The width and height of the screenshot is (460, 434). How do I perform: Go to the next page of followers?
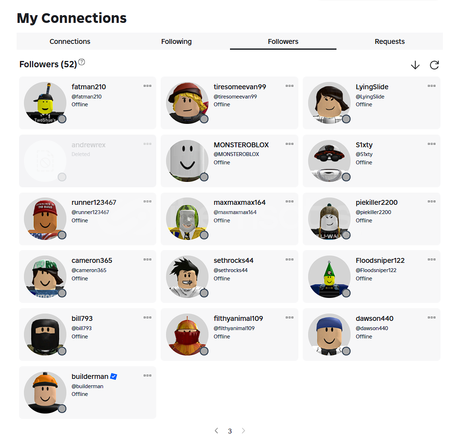243,431
